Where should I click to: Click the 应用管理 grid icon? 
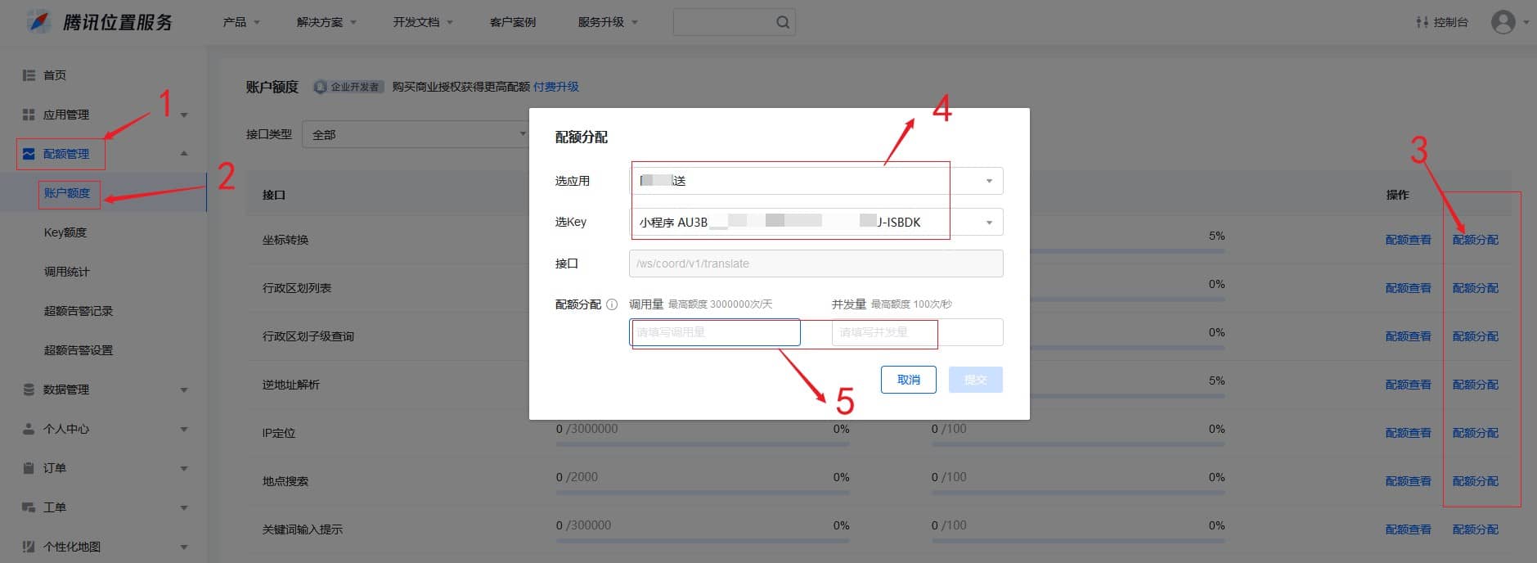29,115
